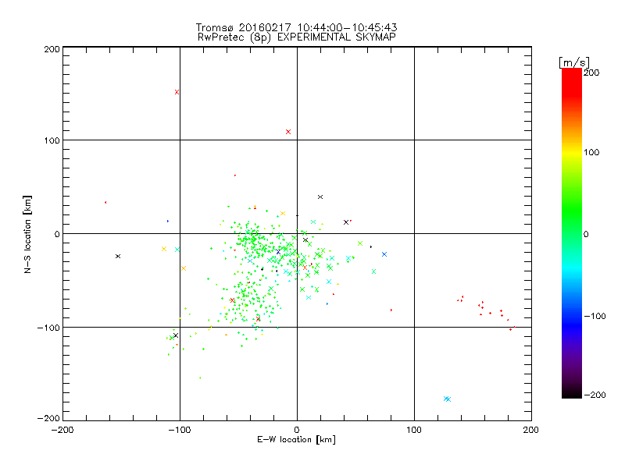Pick the black bottom of the colorbar
Viewport: 625px width, 468px height.
click(572, 393)
